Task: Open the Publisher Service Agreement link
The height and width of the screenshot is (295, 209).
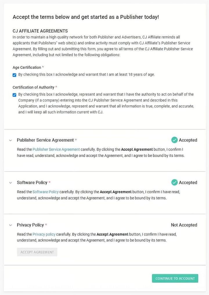Action: click(56, 149)
